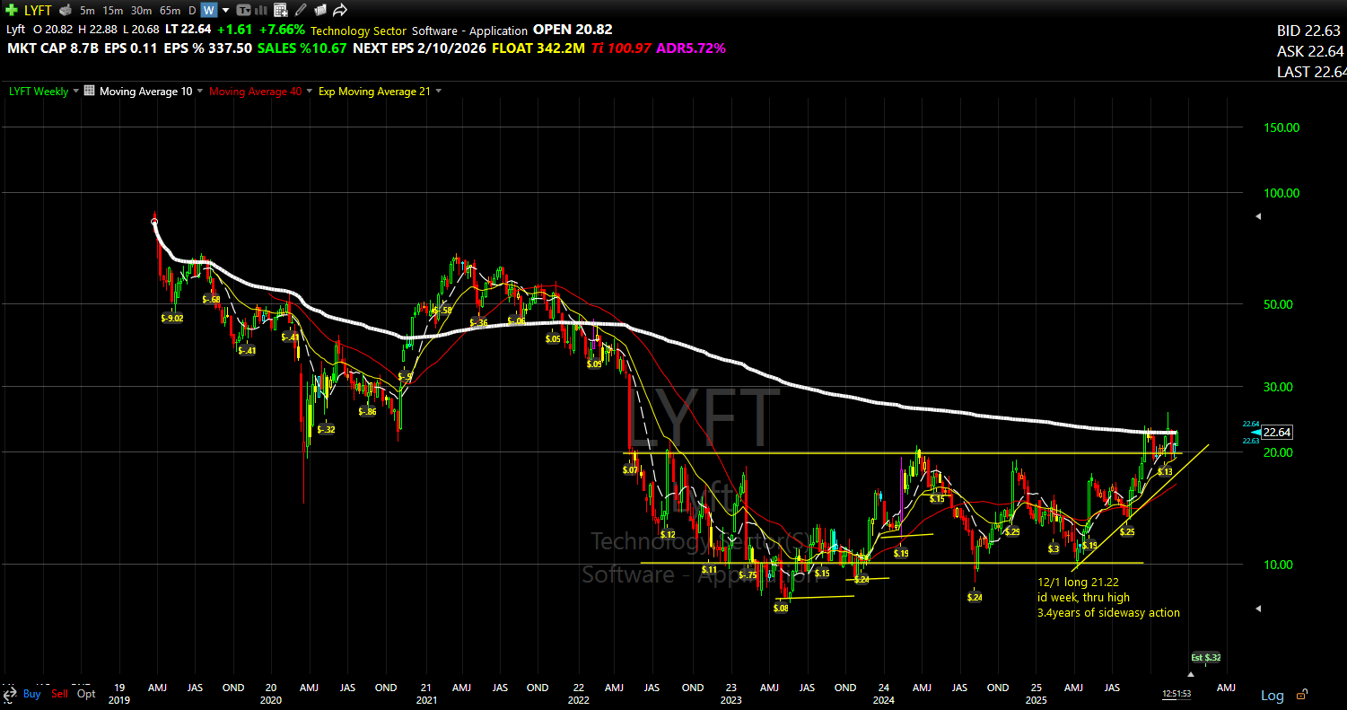Click the BID 22.63 quote
This screenshot has width=1347, height=710.
coord(1310,31)
